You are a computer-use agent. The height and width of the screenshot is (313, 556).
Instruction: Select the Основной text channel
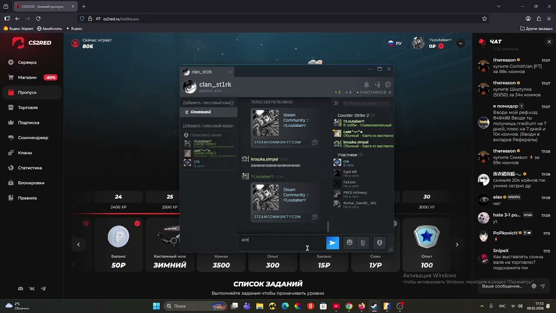click(x=209, y=112)
